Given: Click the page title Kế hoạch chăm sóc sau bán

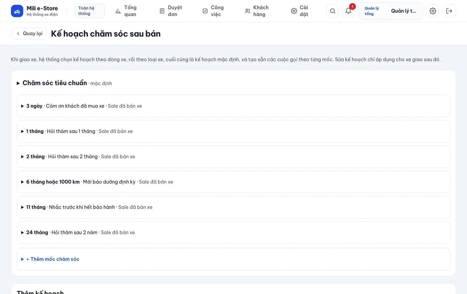Looking at the screenshot, I should [x=106, y=34].
